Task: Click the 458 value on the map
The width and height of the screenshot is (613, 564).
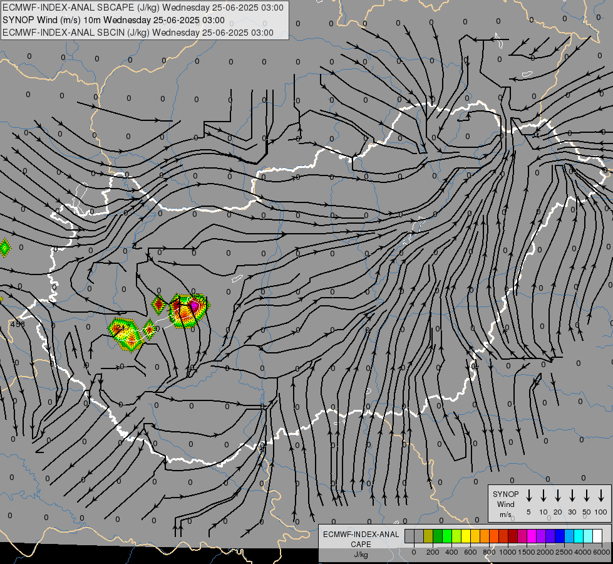Action: (18, 324)
